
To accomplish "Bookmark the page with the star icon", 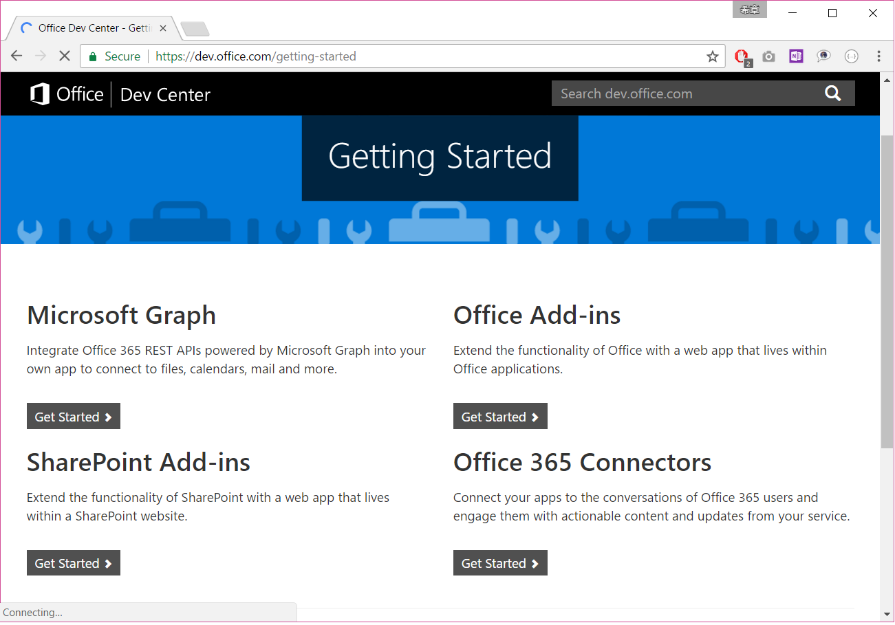I will coord(712,56).
